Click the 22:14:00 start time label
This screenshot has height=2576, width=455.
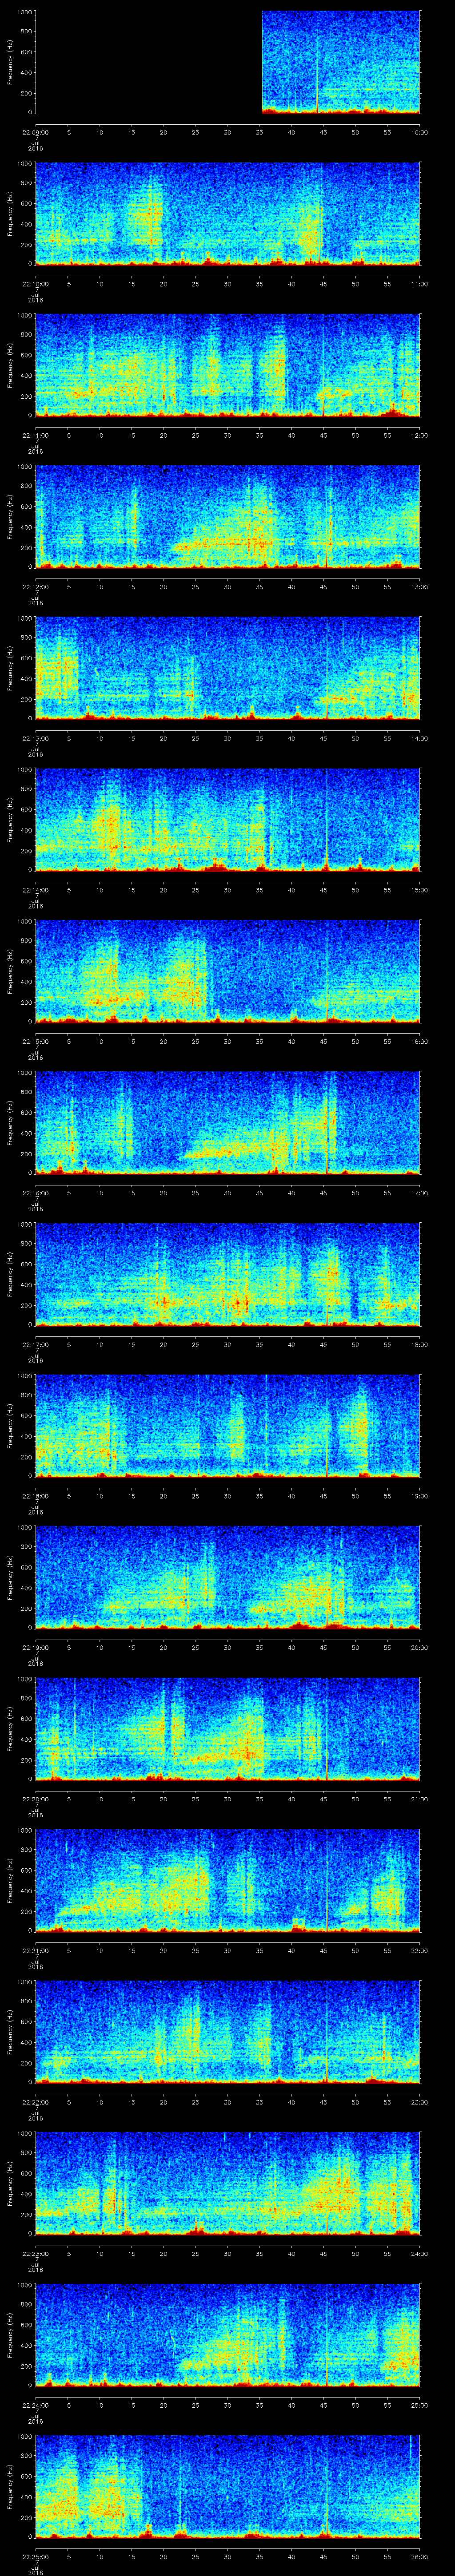click(35, 890)
